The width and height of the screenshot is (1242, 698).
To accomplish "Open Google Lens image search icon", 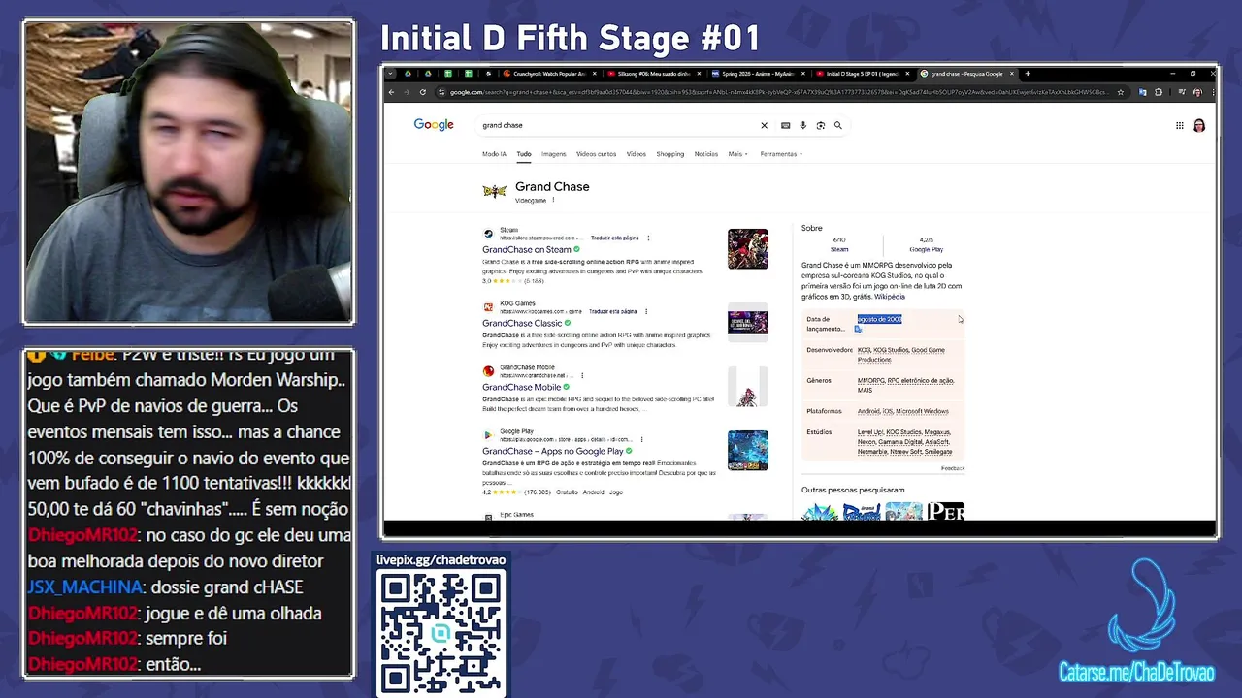I will point(820,125).
